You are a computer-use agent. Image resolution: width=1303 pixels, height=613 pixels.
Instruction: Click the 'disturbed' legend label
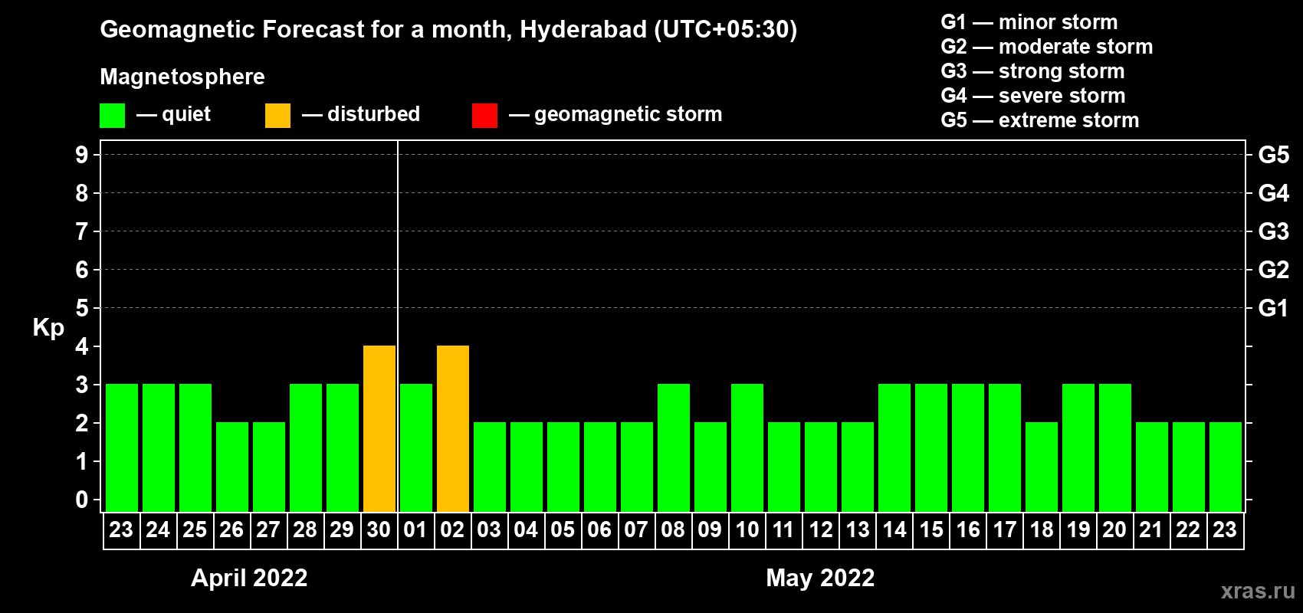click(x=374, y=114)
